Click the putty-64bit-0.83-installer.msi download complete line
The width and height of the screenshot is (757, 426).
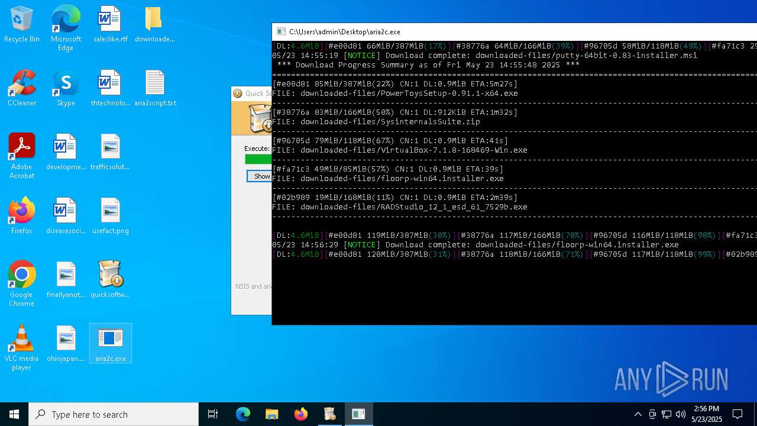click(485, 56)
